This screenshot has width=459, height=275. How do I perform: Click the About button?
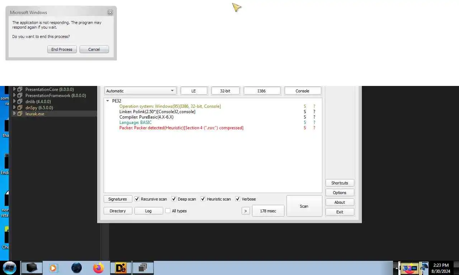(x=340, y=202)
